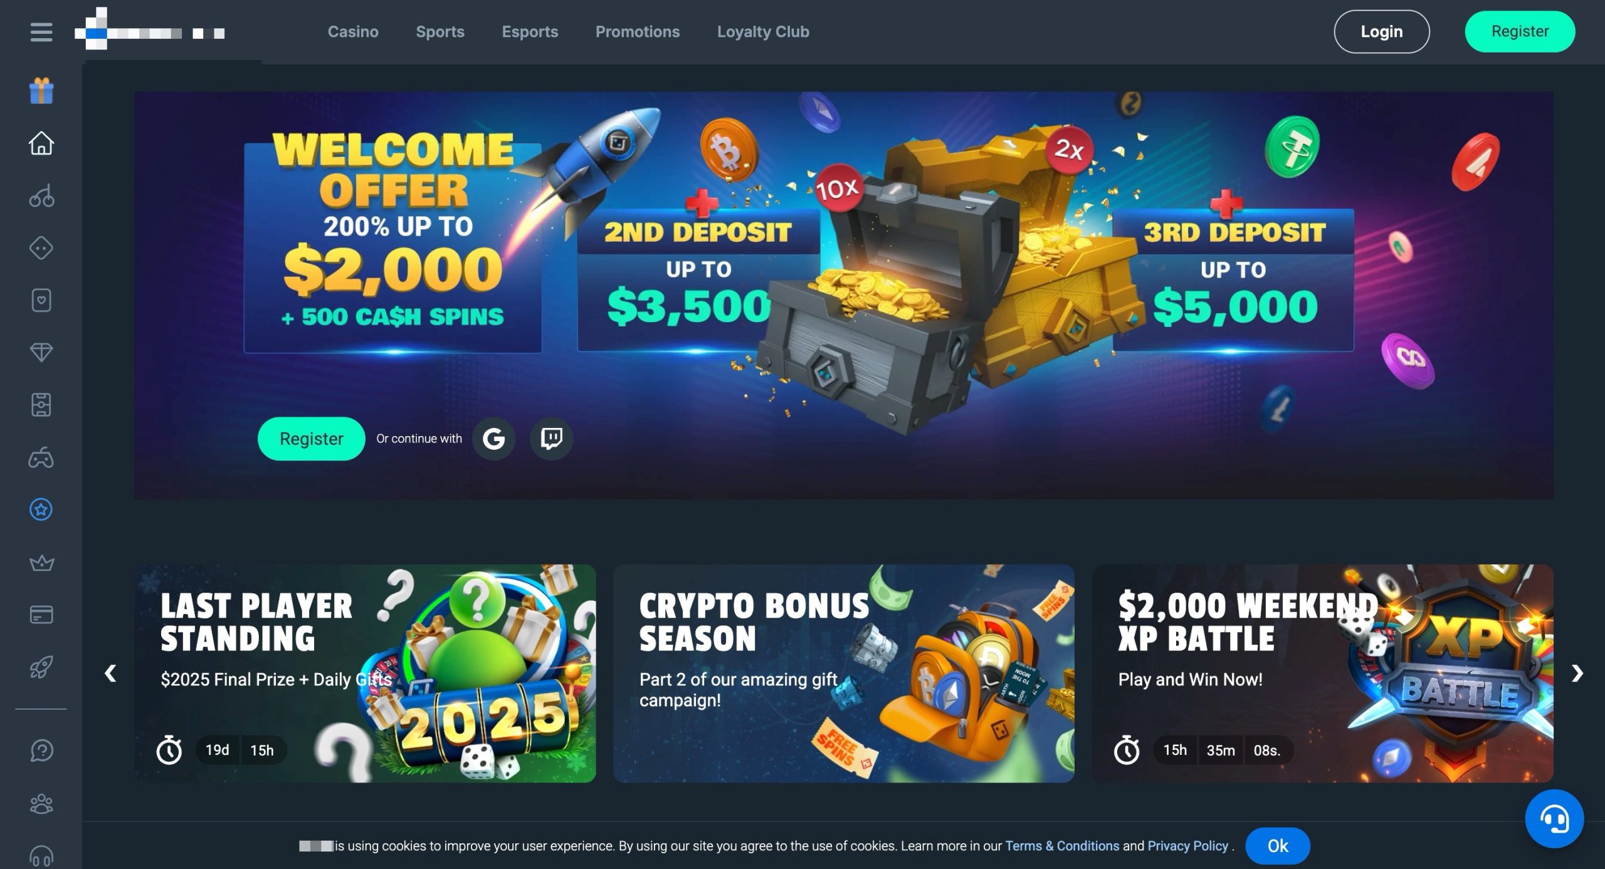Image resolution: width=1605 pixels, height=869 pixels.
Task: Open the Esports section
Action: (530, 32)
